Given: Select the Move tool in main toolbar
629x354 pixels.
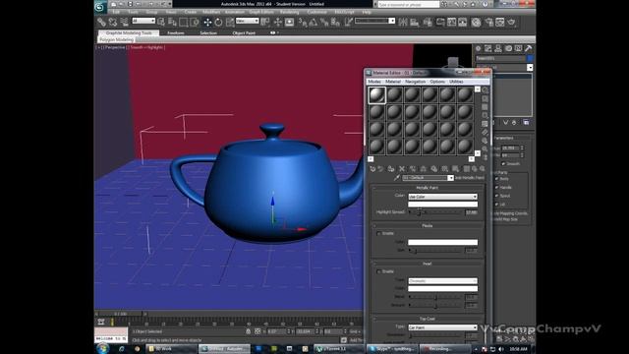Looking at the screenshot, I should pos(207,22).
